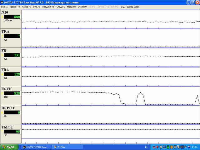Click the Шире (+) menu item
Image resolution: width=200 pixels, height=150 pixels.
15,7
